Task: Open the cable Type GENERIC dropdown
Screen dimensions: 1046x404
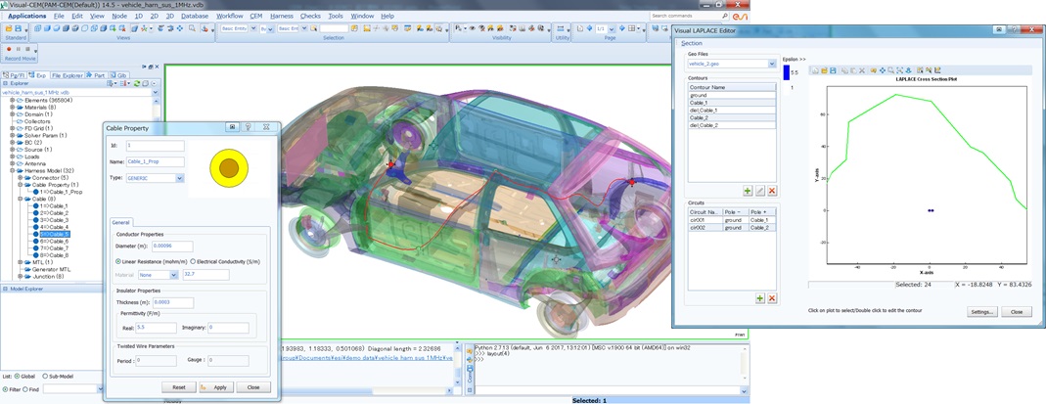Action: coord(180,179)
